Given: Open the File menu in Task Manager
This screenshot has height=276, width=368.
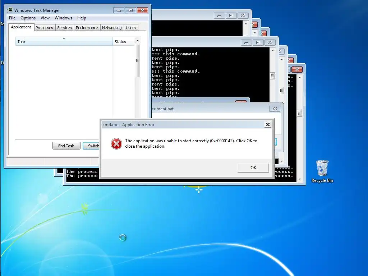Looking at the screenshot, I should (12, 18).
